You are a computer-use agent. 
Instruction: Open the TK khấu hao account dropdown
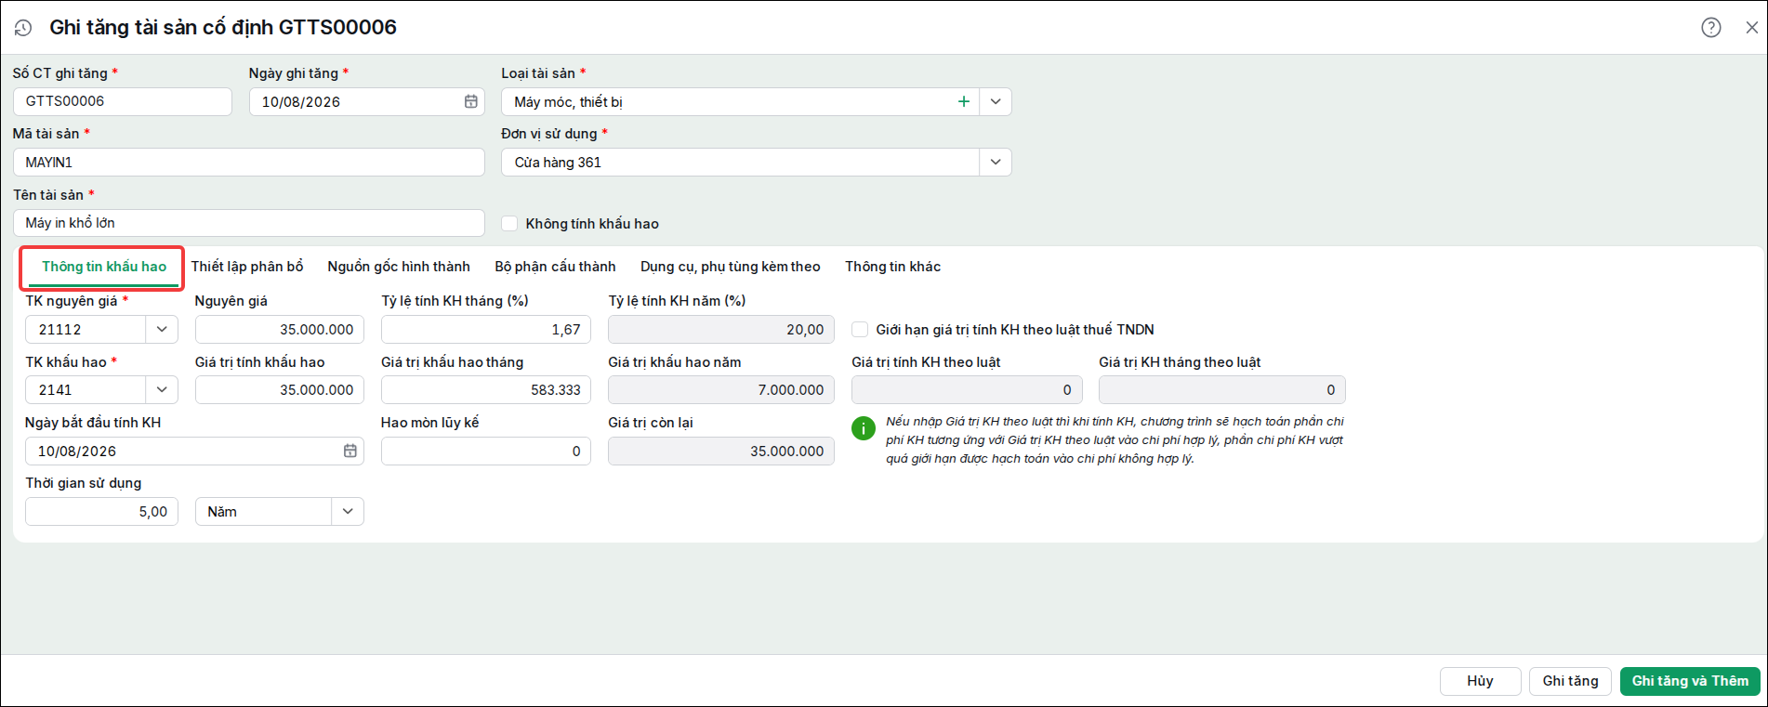[162, 389]
